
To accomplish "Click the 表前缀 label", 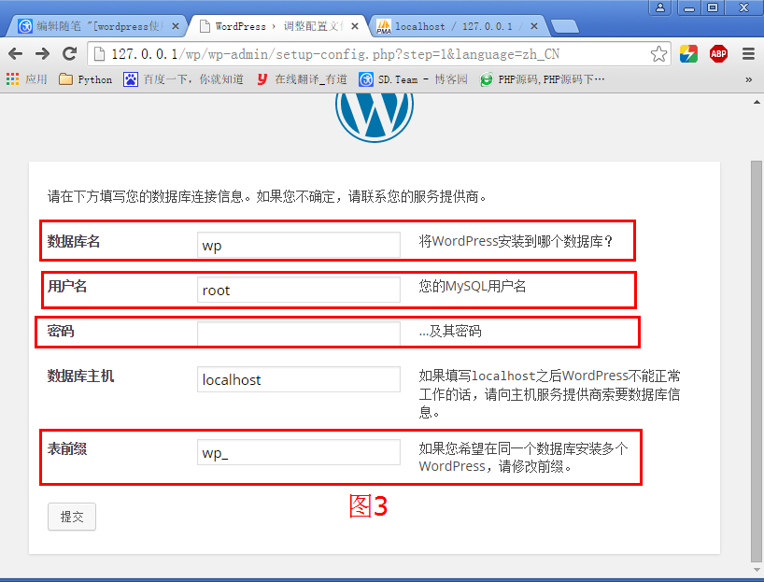I will pos(67,448).
